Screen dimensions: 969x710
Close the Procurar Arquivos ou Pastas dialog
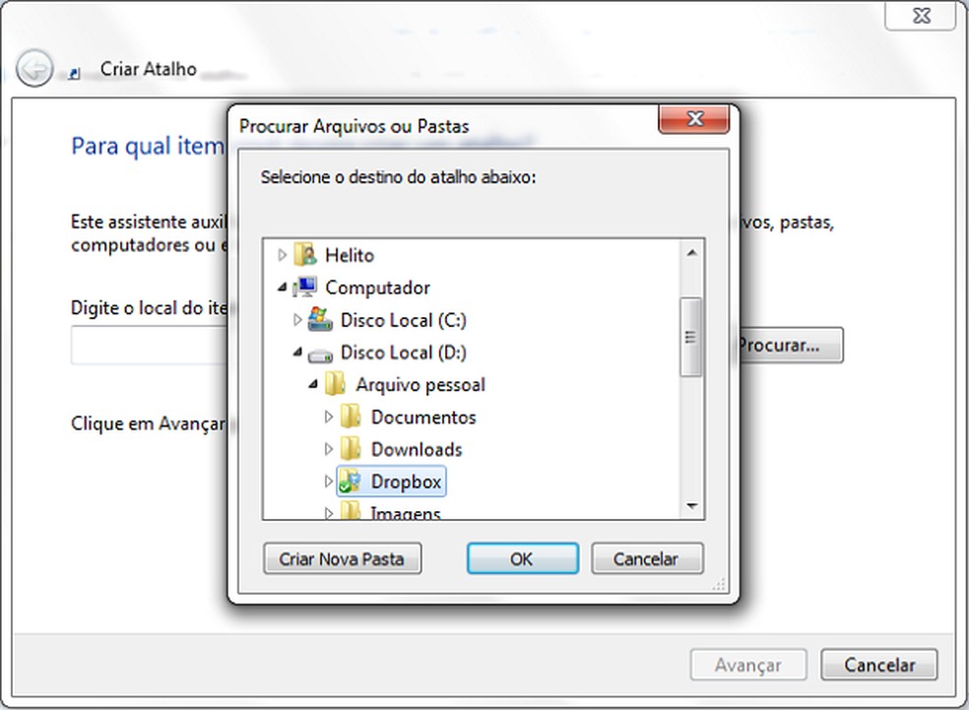click(694, 118)
